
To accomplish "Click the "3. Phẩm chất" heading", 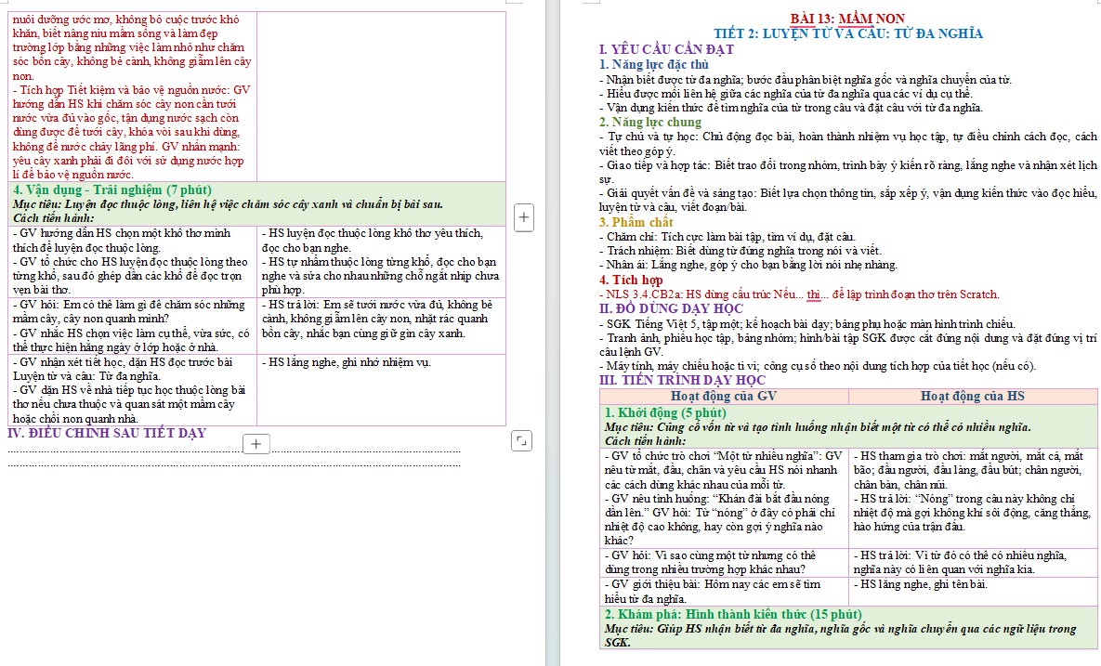I will [636, 223].
